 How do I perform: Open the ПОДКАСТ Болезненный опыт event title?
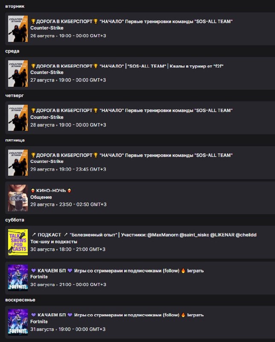[143, 235]
